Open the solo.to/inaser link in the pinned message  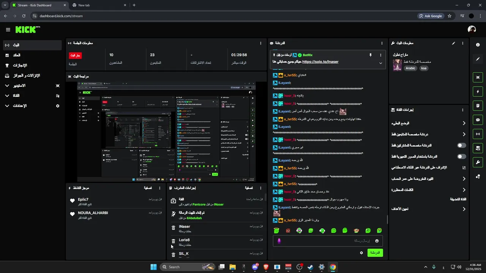[320, 62]
